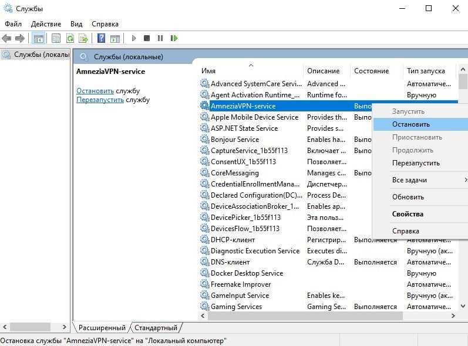Choose Обновить in the context menu
This screenshot has width=468, height=346.
point(420,197)
